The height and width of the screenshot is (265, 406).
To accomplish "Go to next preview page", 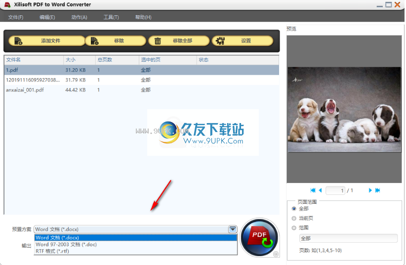I will tap(370, 190).
